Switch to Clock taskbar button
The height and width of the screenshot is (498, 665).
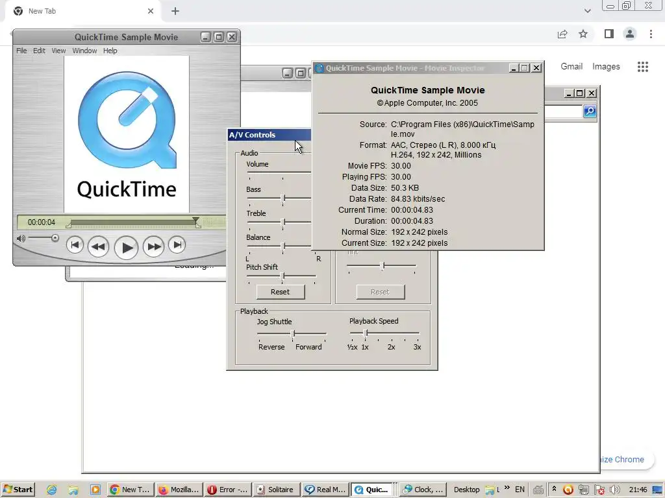coord(422,490)
